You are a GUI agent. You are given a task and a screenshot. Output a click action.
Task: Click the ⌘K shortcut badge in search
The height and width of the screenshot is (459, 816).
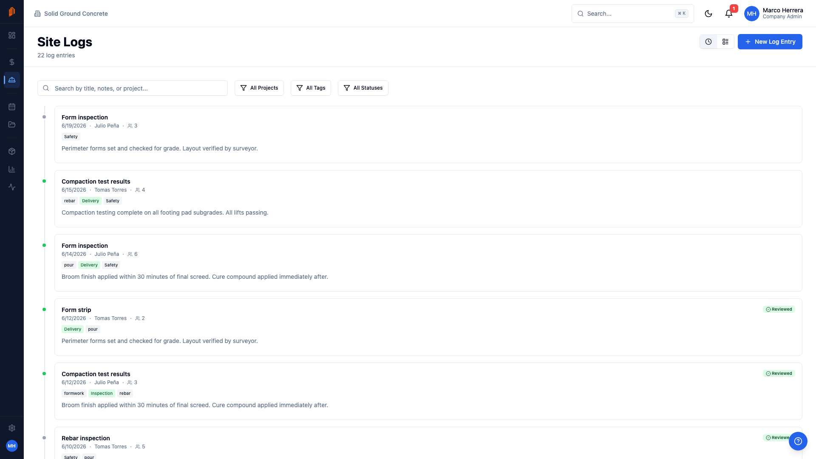point(682,14)
